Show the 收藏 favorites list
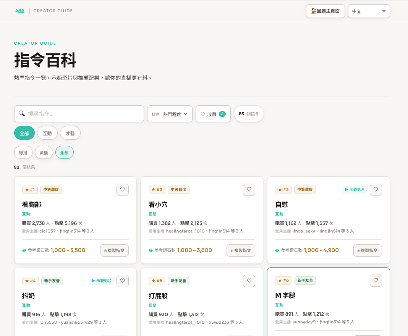 pos(213,114)
